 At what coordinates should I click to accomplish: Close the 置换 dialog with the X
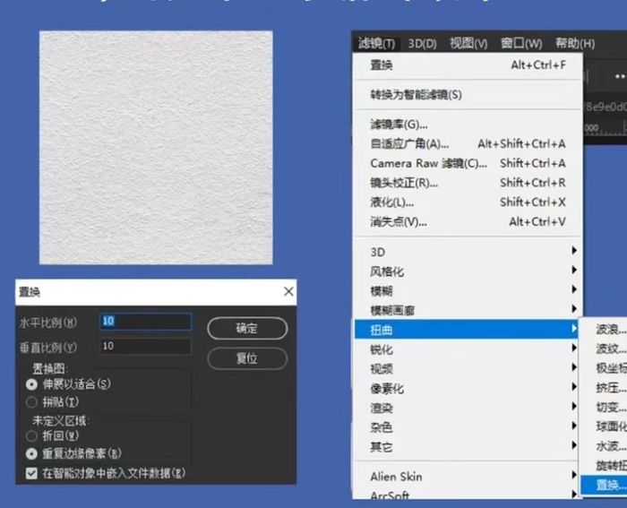coord(288,292)
